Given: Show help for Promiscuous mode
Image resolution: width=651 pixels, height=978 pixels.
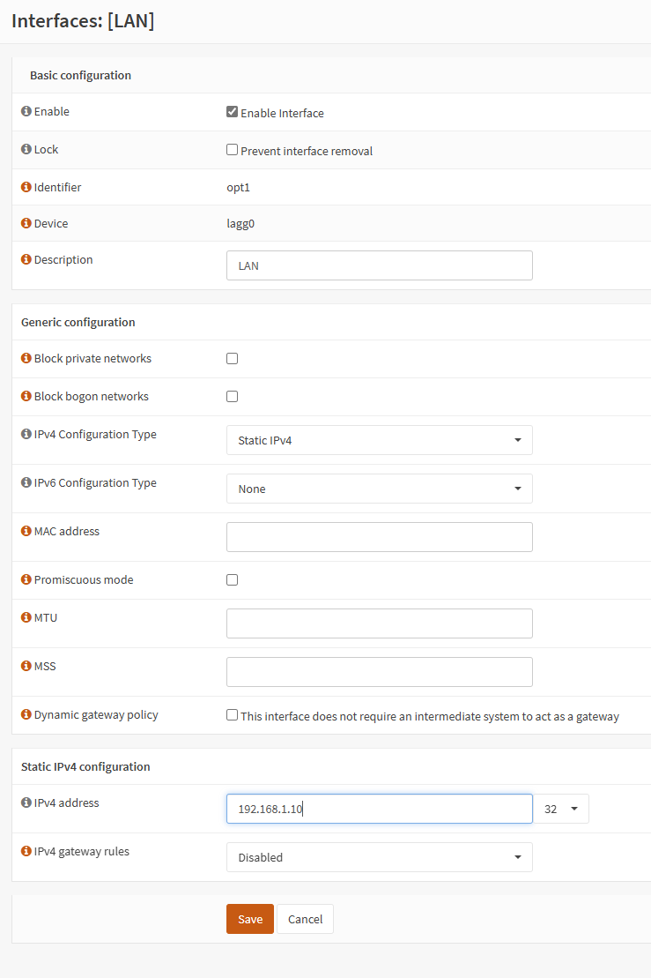Looking at the screenshot, I should click(26, 580).
